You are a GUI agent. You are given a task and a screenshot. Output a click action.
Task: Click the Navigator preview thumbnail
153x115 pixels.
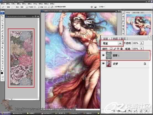[139, 25]
